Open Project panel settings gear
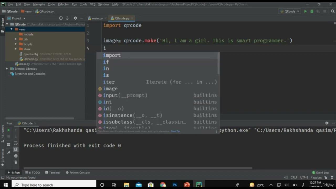The width and height of the screenshot is (336, 189). coord(75,18)
